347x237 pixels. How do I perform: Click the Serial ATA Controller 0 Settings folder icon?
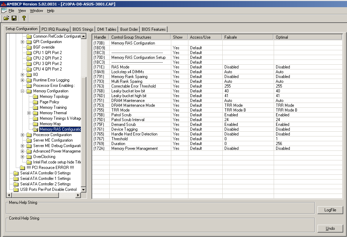click(16, 173)
